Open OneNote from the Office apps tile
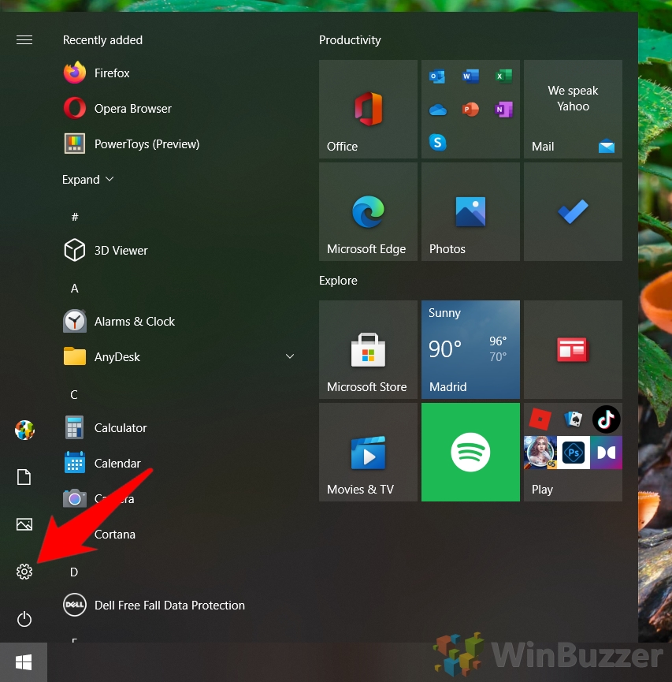This screenshot has width=672, height=682. coord(503,110)
